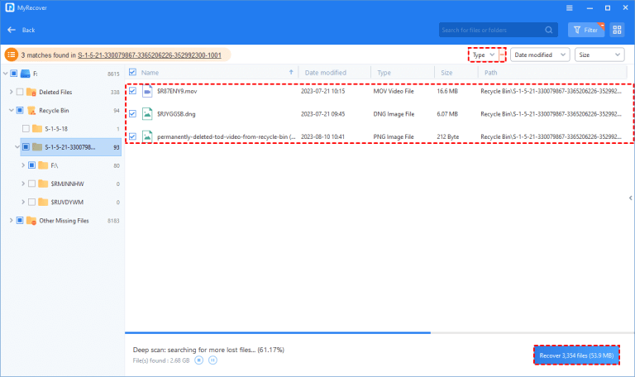Image resolution: width=635 pixels, height=377 pixels.
Task: Click the Other Missing Files folder icon
Action: click(x=31, y=221)
